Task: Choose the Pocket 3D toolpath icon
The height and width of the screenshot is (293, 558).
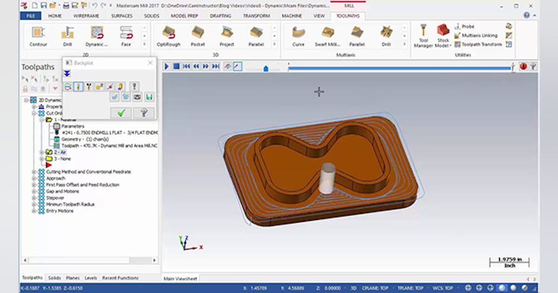Action: (x=198, y=35)
